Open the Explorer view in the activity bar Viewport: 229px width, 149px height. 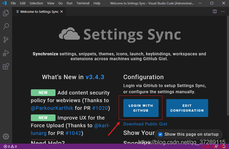(x=6, y=13)
